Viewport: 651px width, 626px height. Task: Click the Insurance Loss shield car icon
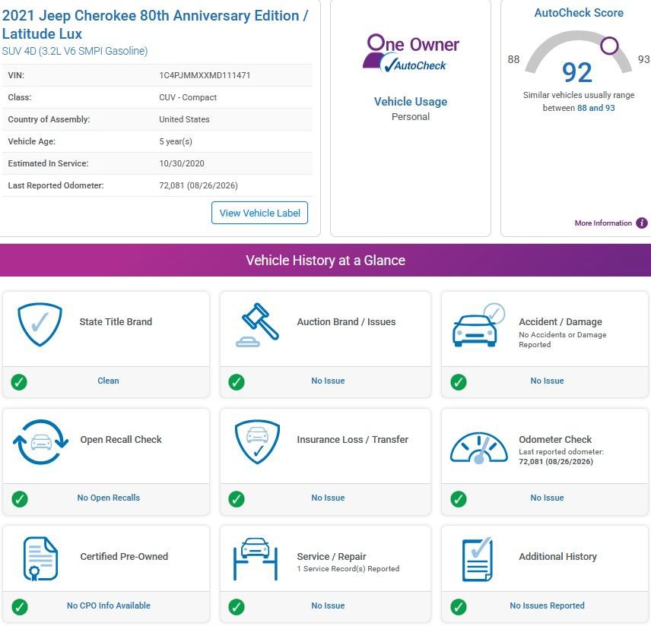pyautogui.click(x=257, y=442)
